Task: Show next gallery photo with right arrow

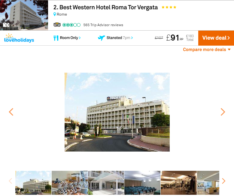Action: (x=223, y=112)
